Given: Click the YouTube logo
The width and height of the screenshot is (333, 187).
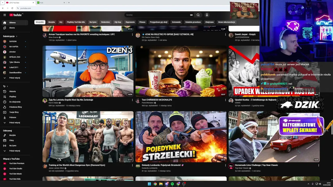Looking at the screenshot, I should (16, 15).
